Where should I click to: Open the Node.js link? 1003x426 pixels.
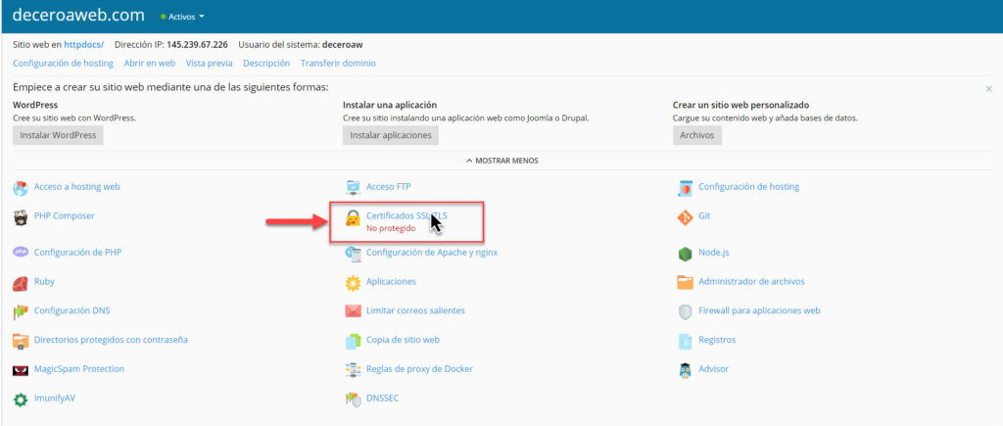click(x=714, y=253)
